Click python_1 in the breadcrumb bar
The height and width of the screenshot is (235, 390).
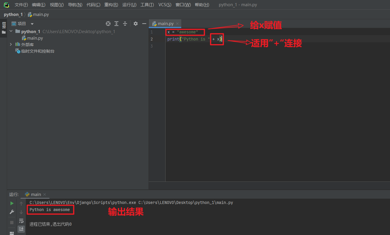[13, 14]
